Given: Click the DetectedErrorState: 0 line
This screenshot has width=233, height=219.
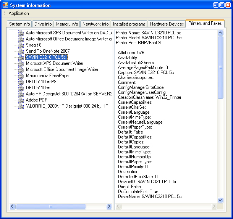Looking at the screenshot, I should tap(138, 177).
